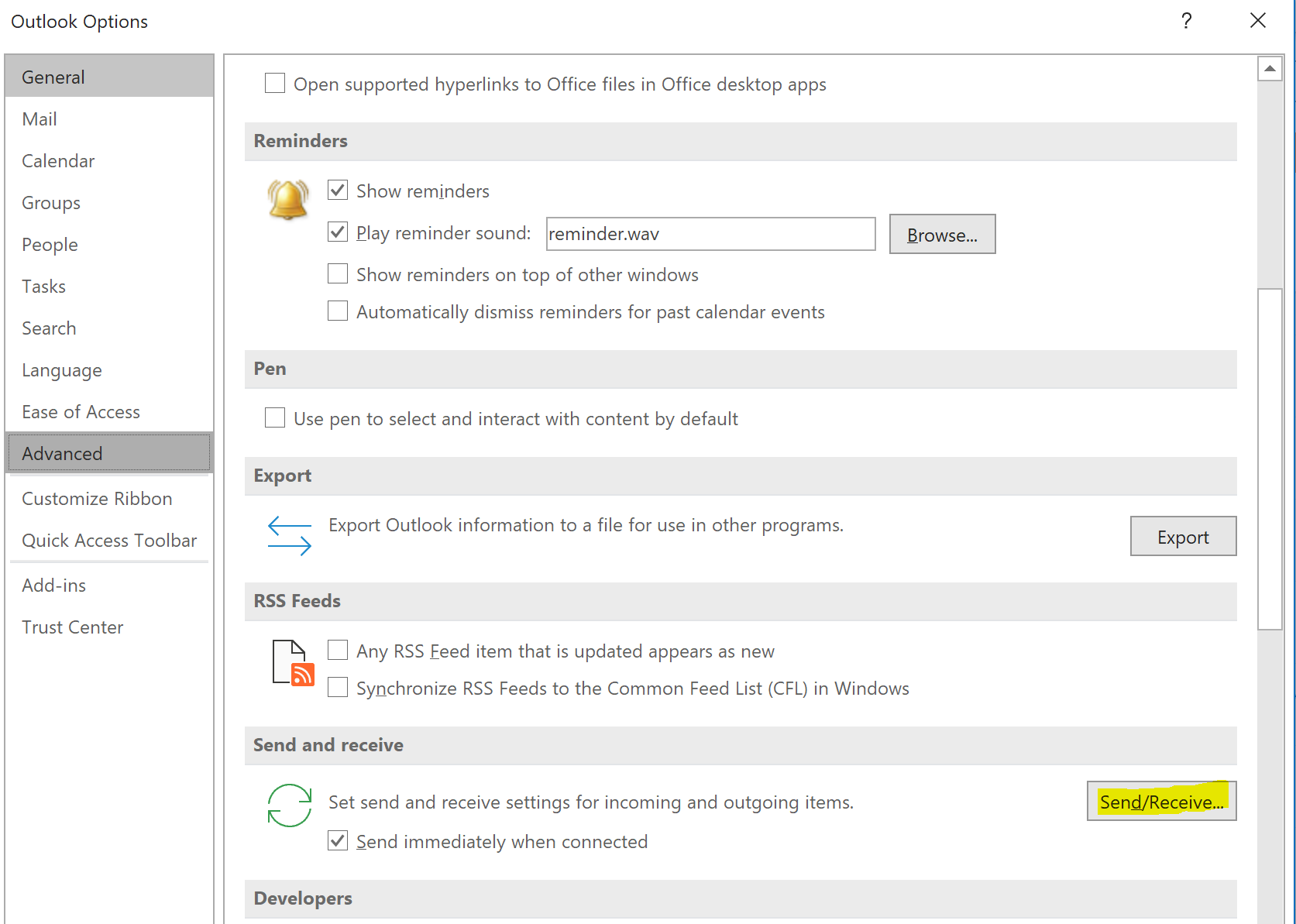
Task: Close the Outlook Options dialog
Action: [x=1258, y=21]
